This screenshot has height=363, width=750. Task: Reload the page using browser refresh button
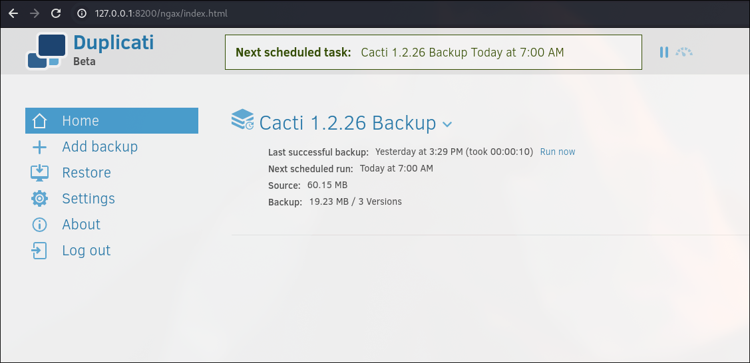56,13
